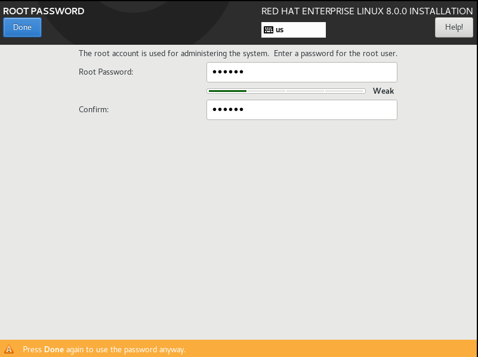Click the Weak strength label
478x357 pixels.
coord(383,91)
